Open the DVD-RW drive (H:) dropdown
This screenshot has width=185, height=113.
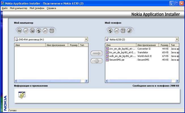click(86, 39)
